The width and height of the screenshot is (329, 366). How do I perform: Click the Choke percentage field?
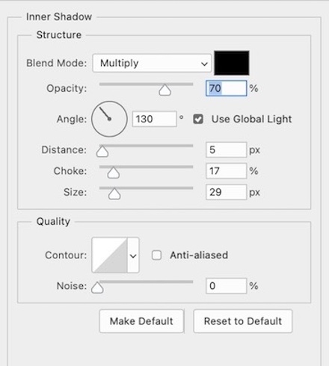point(226,171)
